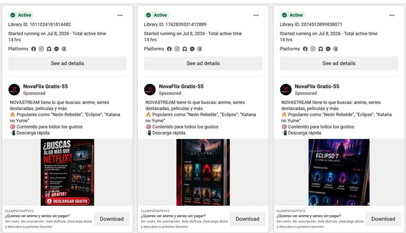Click NovaFlix profile avatar in ad 2074512899838071

(286, 90)
